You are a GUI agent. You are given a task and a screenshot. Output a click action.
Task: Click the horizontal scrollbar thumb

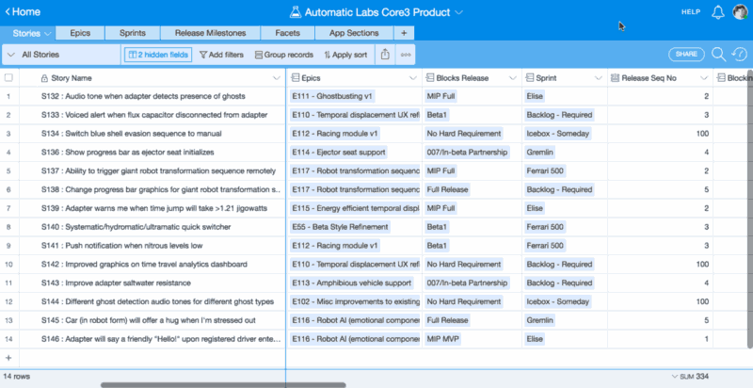[x=223, y=384]
